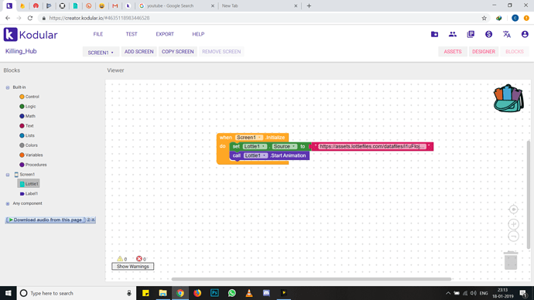
Task: Zoom in the blocks workspace
Action: coord(513,224)
